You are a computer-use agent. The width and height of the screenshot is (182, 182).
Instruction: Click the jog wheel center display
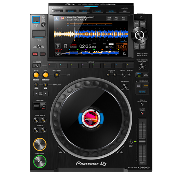[91, 119]
